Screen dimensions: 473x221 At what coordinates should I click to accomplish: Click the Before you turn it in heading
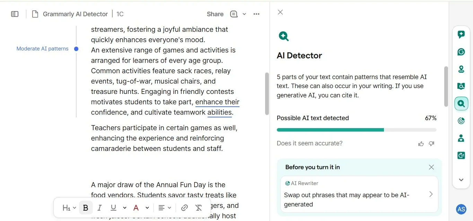[x=313, y=167]
